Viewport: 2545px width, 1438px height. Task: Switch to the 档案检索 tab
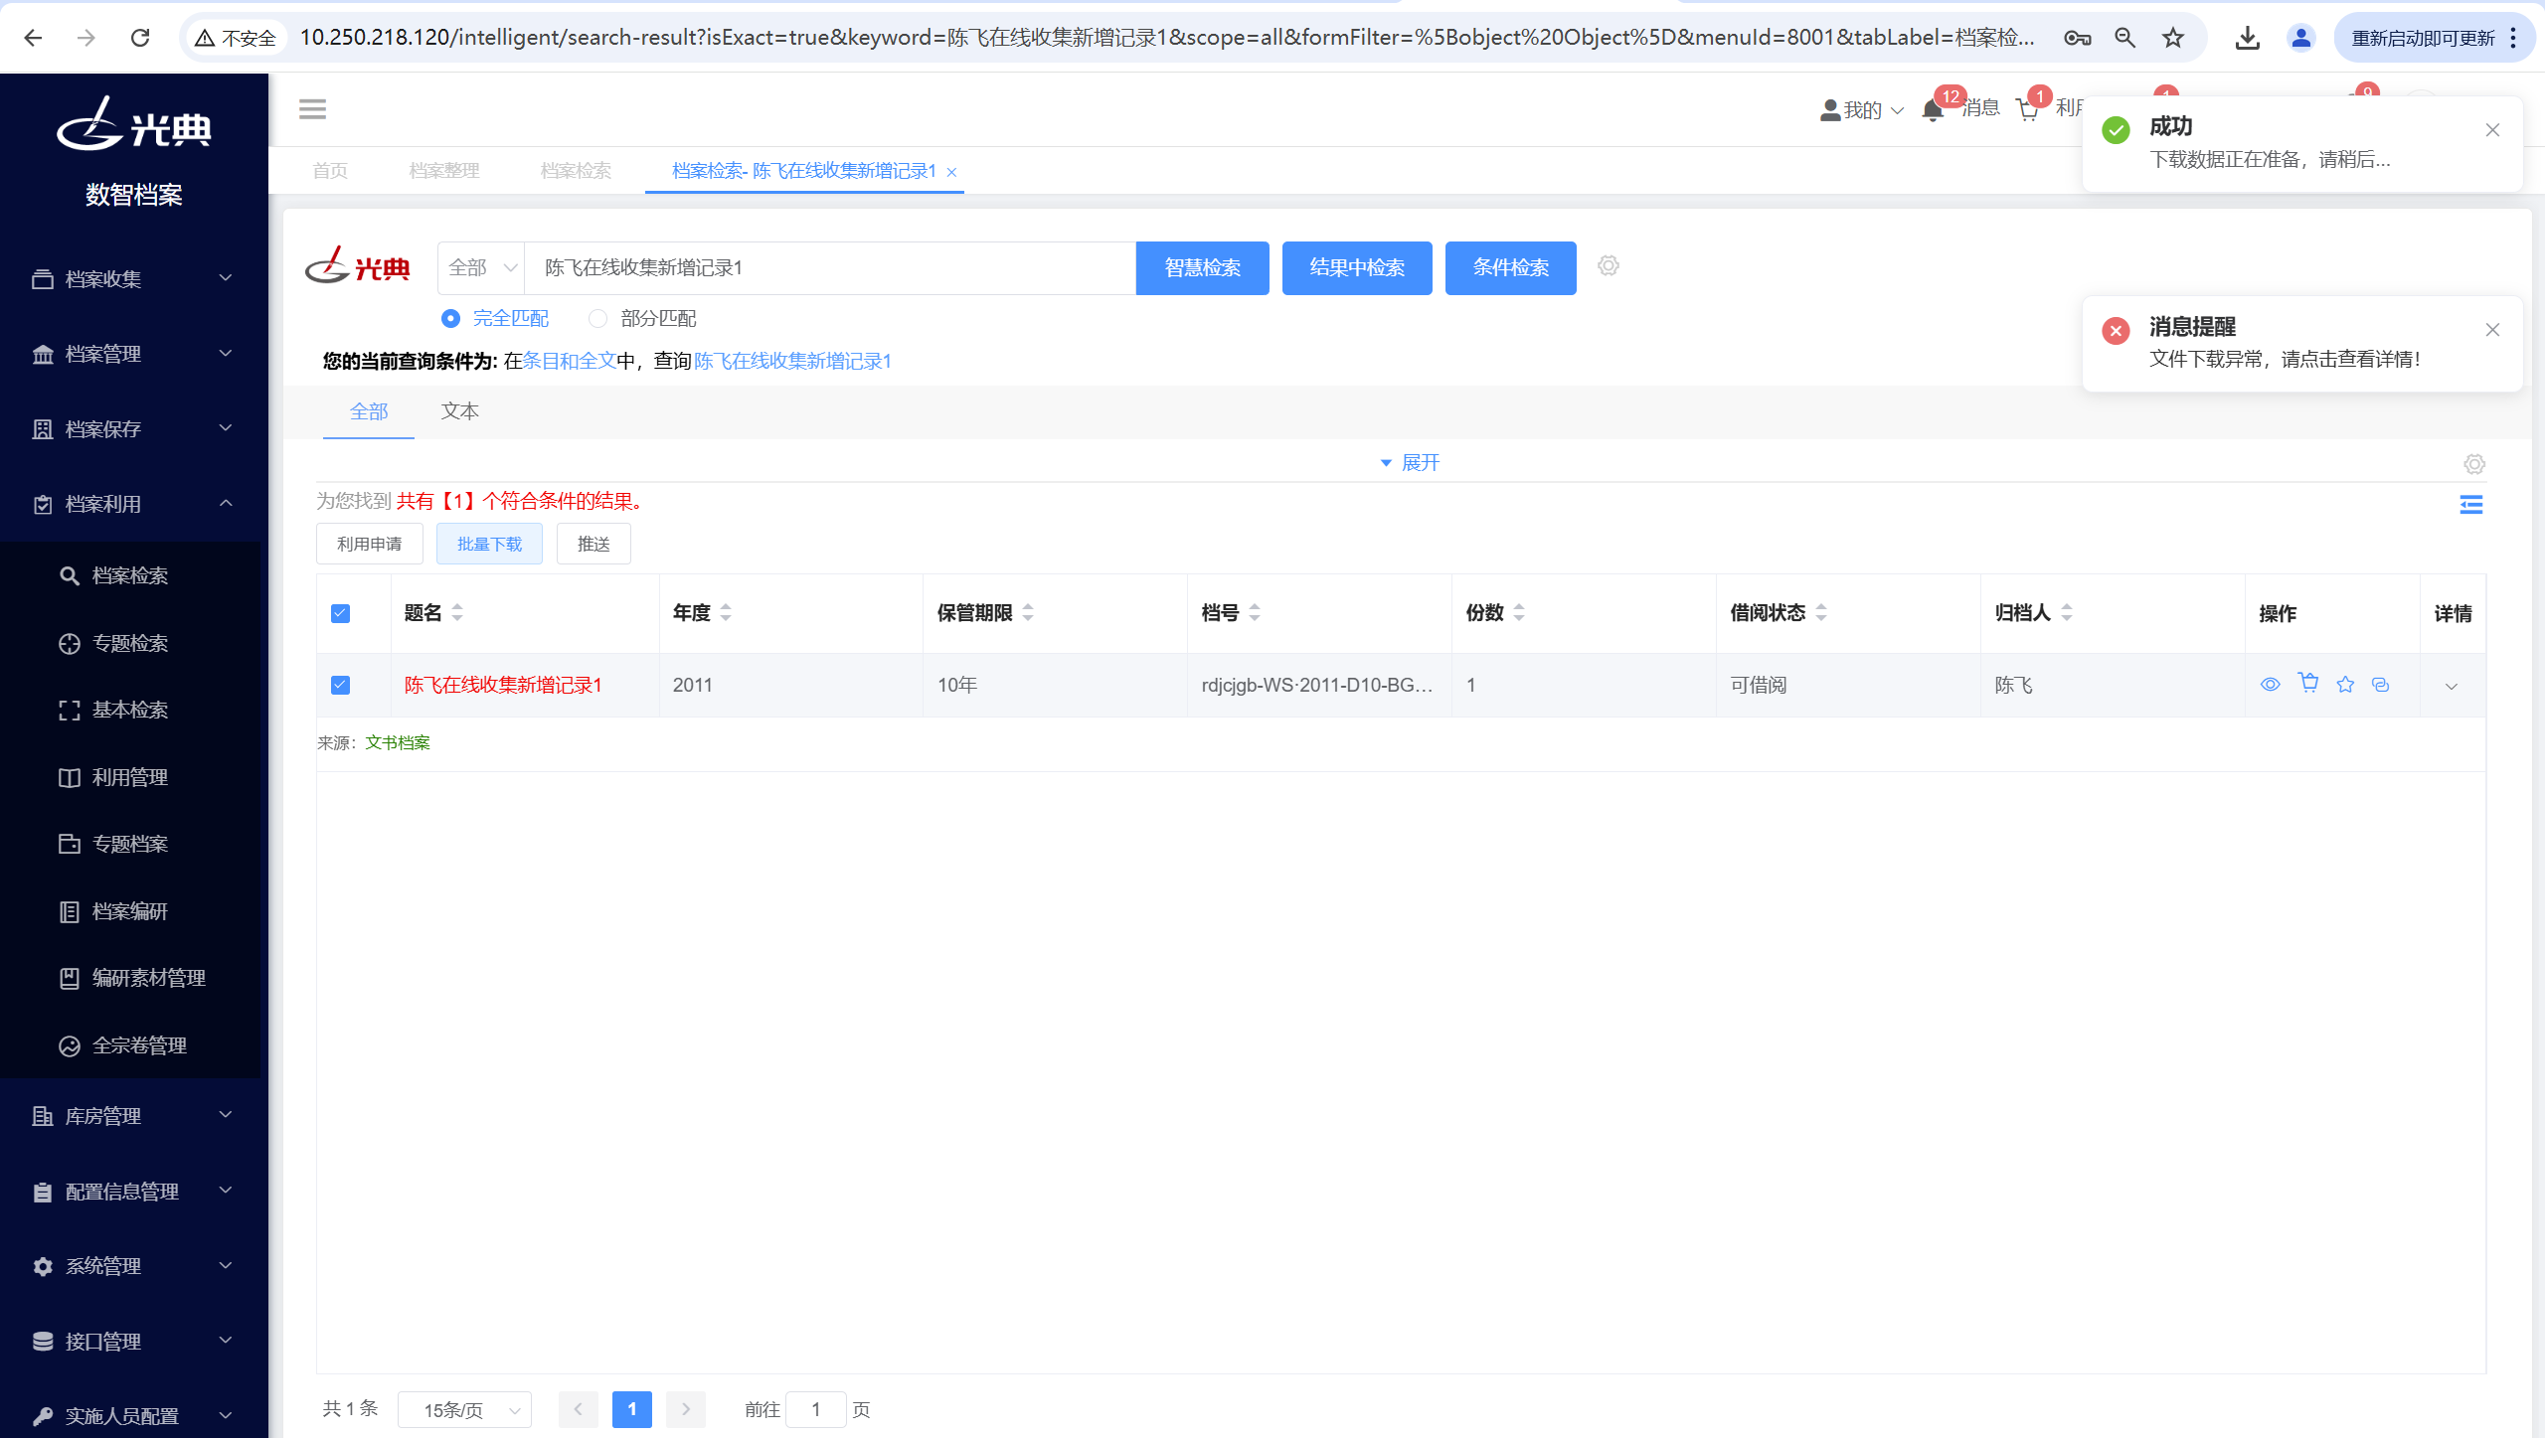point(576,171)
